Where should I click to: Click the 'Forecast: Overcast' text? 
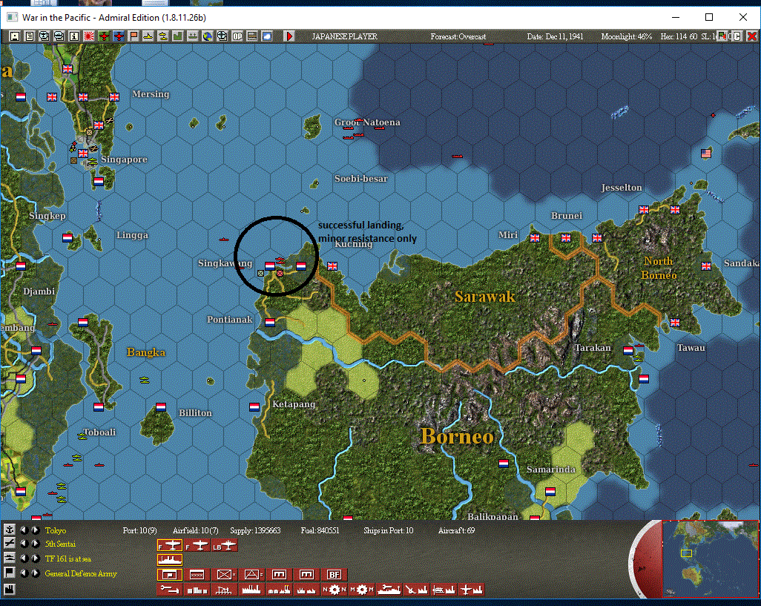click(458, 36)
